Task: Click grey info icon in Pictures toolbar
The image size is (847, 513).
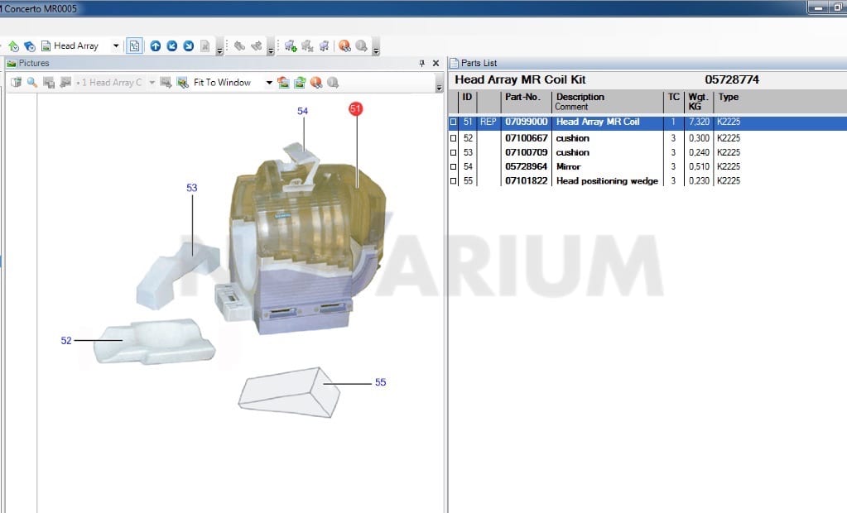Action: [x=333, y=83]
